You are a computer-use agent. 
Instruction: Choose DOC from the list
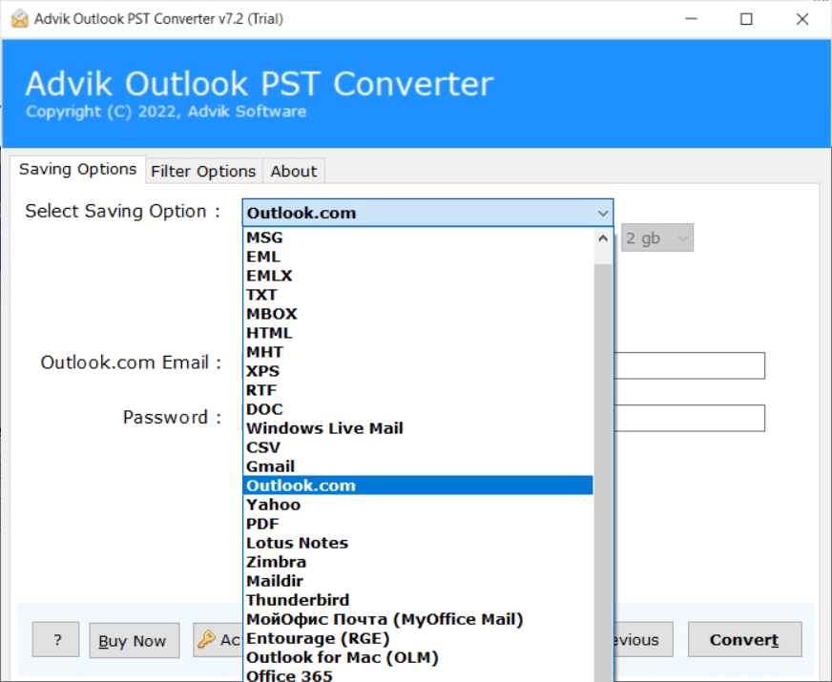point(418,409)
